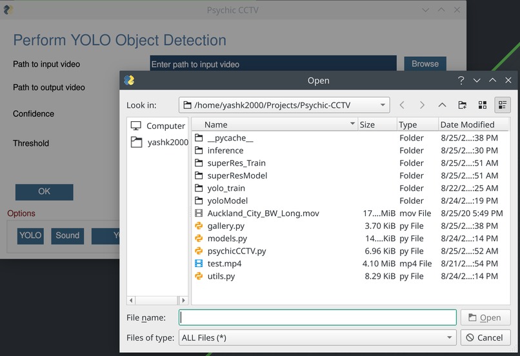This screenshot has width=520, height=356.
Task: Sort files by Date Modified column
Action: tap(473, 124)
